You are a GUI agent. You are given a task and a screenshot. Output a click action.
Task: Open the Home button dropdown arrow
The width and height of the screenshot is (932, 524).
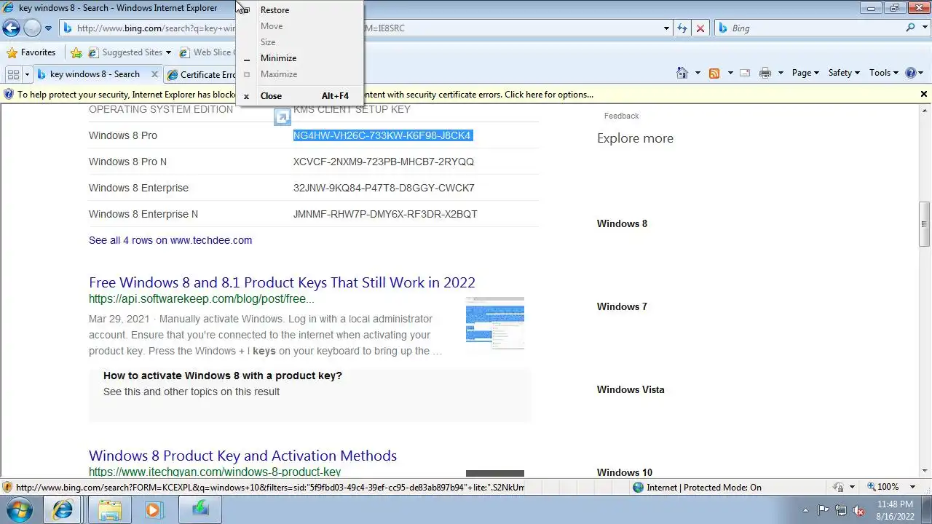(x=698, y=73)
